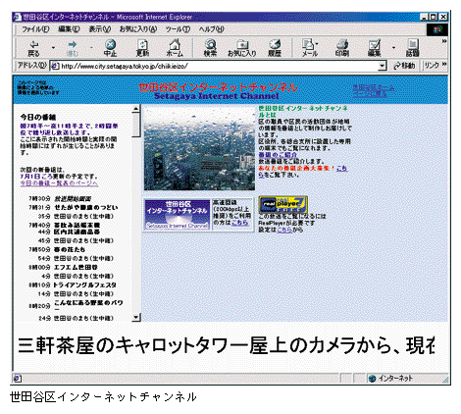Refresh the page with the 更新 button
The width and height of the screenshot is (461, 414).
click(x=142, y=48)
